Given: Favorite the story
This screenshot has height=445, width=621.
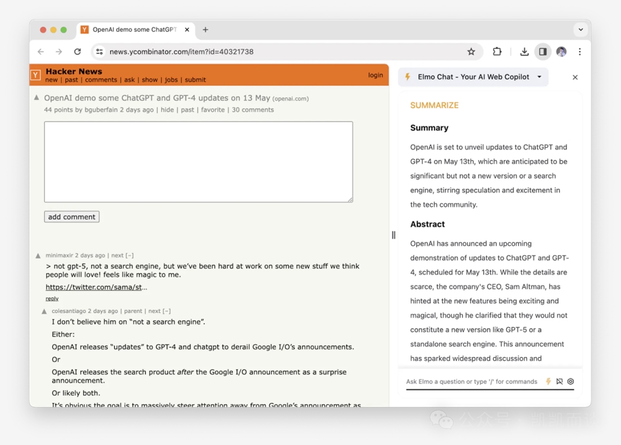Looking at the screenshot, I should (x=212, y=110).
